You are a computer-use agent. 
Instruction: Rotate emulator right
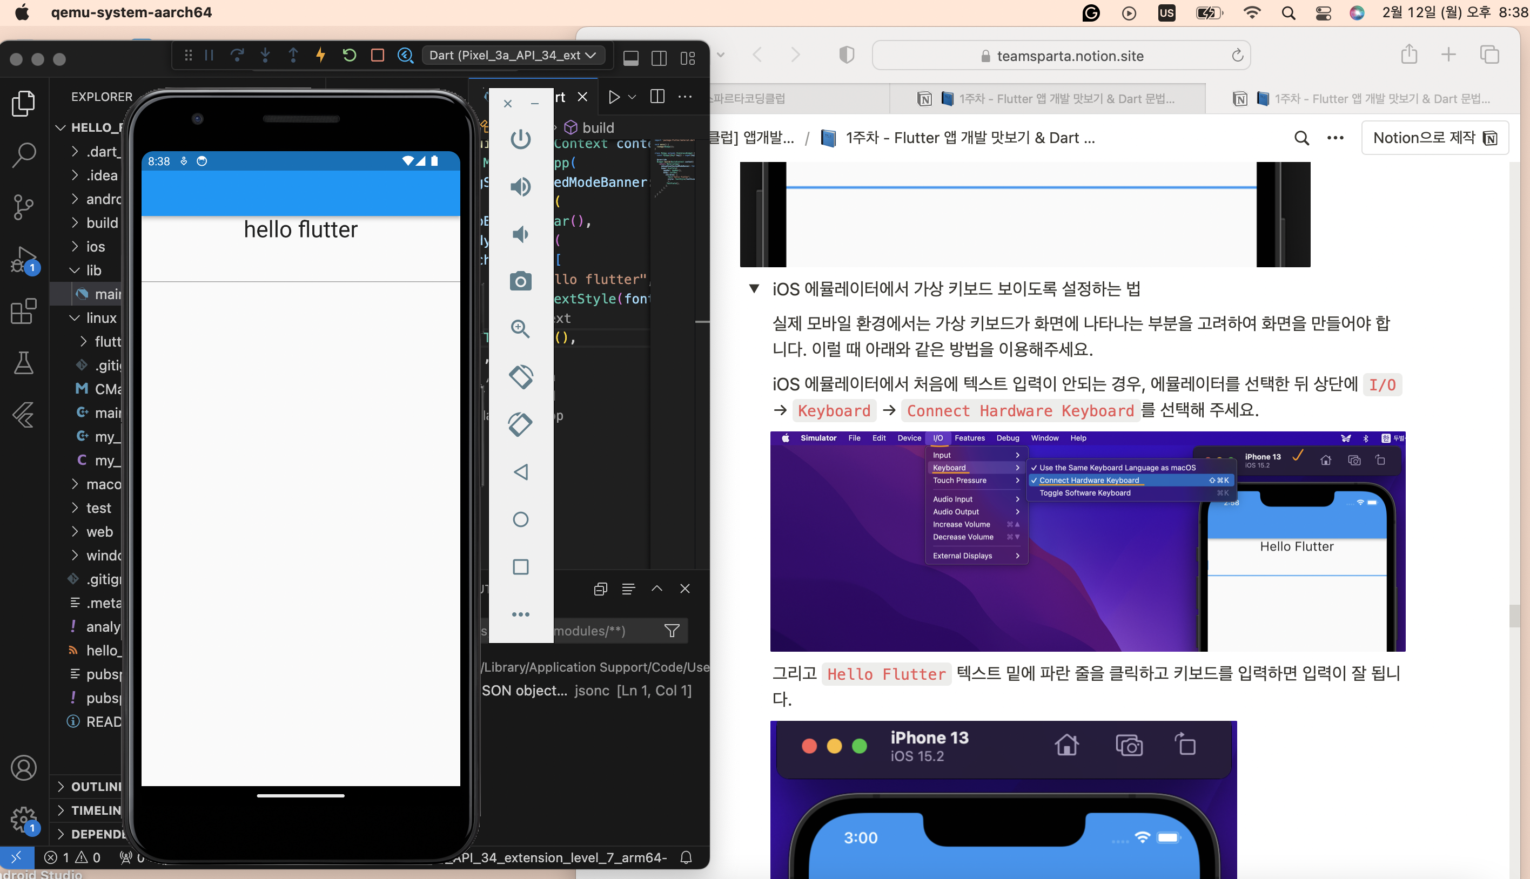click(520, 424)
